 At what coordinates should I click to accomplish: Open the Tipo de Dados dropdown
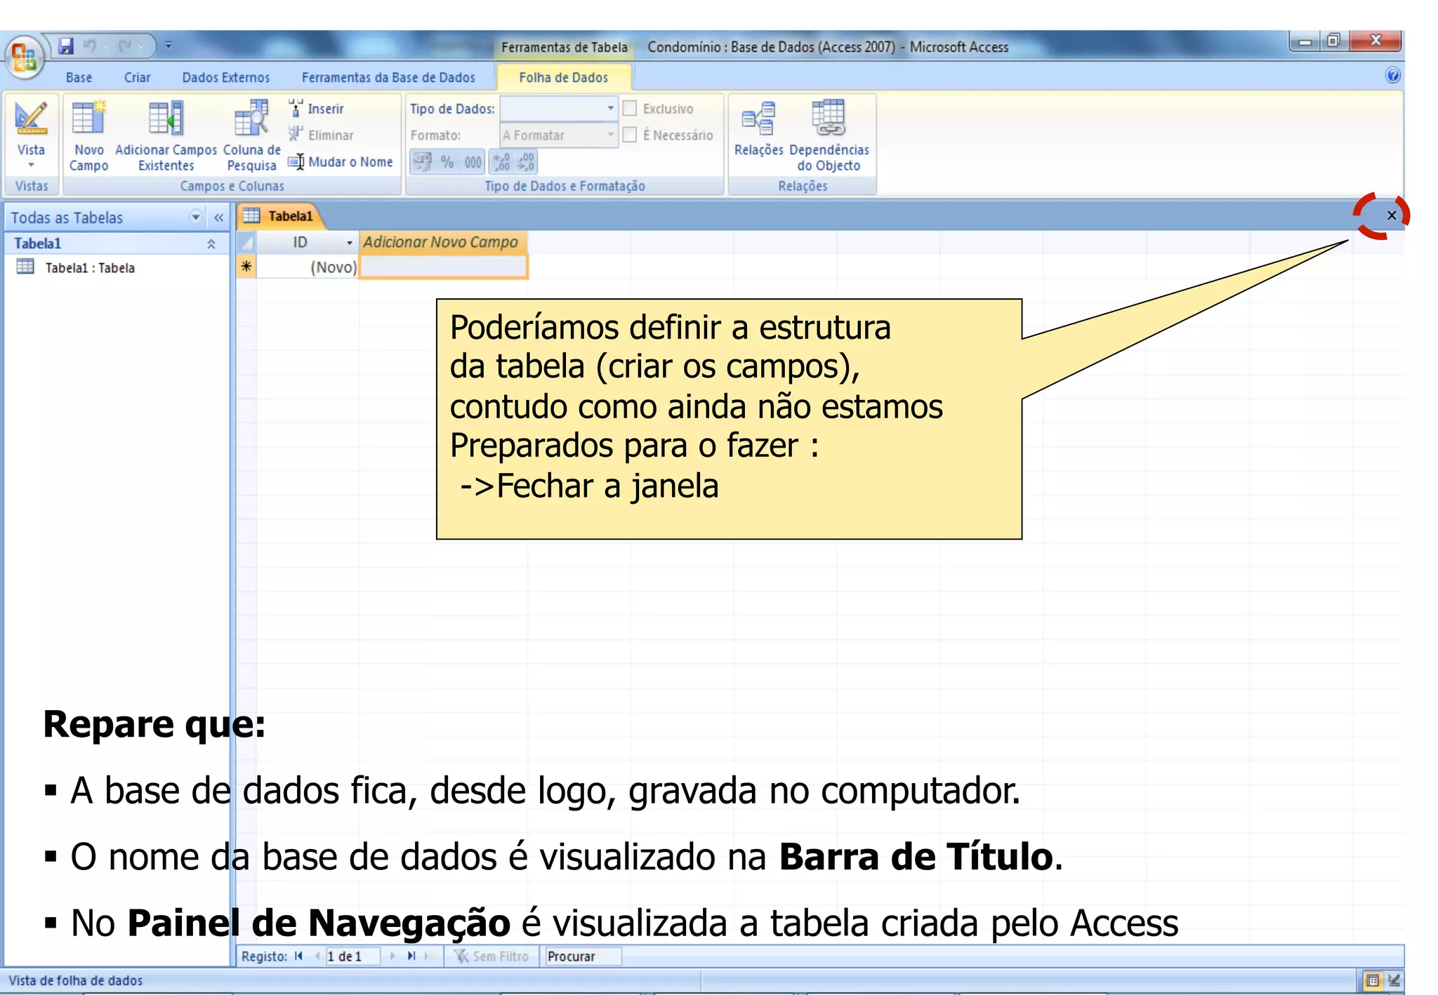(609, 109)
